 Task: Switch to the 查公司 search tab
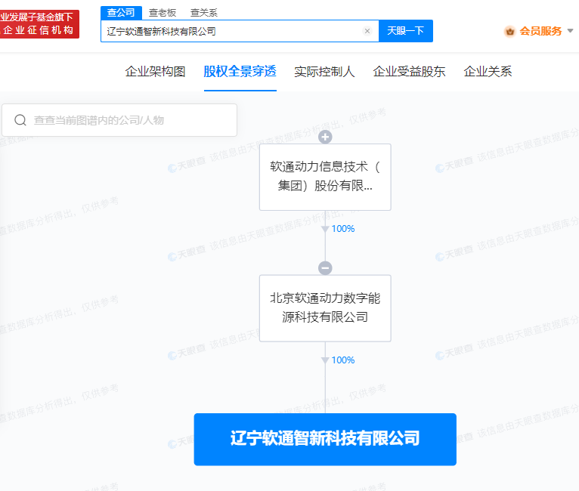[x=121, y=13]
